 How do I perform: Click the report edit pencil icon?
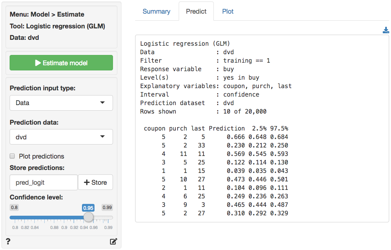pos(113,242)
